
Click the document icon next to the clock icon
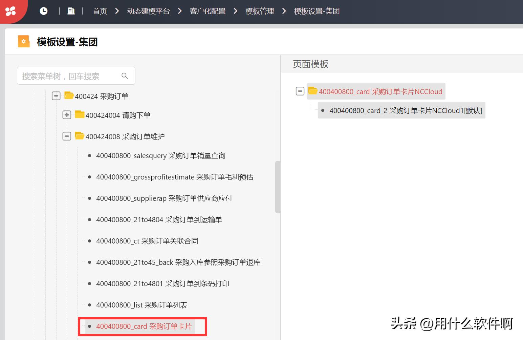coord(70,10)
